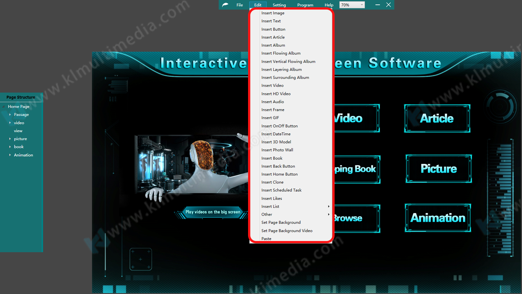Open the Program menu
Viewport: 522px width, 294px height.
click(305, 5)
